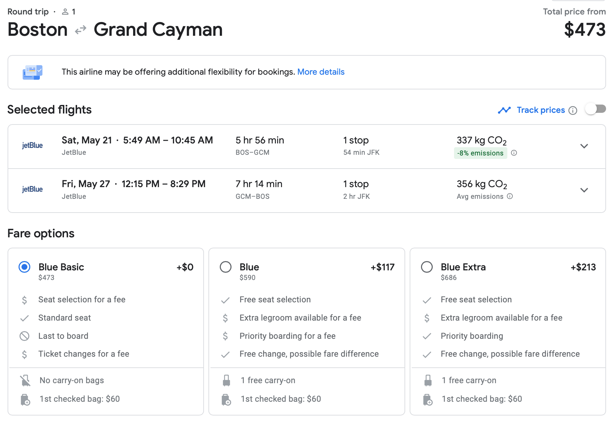Viewport: 615px width, 421px height.
Task: Click the Track prices trend graph icon
Action: tap(504, 110)
